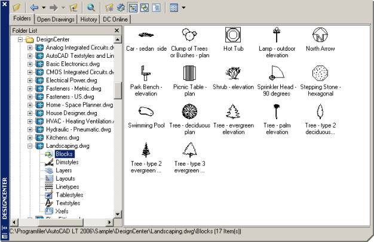Switch to the Folders tab

[x=22, y=18]
